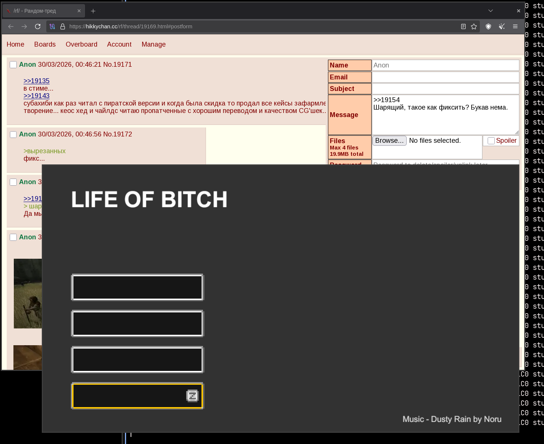This screenshot has width=544, height=444.
Task: Go to Overboard in navigation
Action: click(x=81, y=44)
